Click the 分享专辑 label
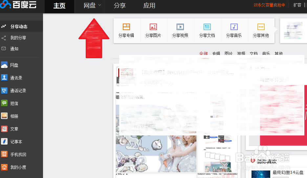This screenshot has width=307, height=178. coord(126,35)
